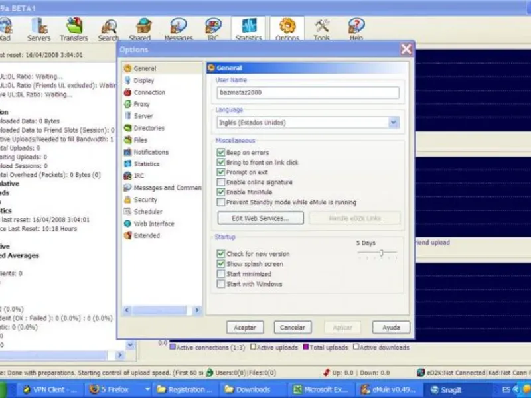The image size is (531, 398).
Task: Click Options sidebar left scroll arrow
Action: click(127, 310)
